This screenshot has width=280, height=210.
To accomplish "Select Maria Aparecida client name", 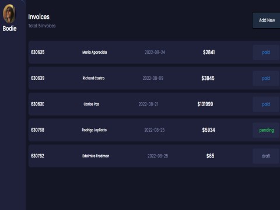I will click(94, 52).
